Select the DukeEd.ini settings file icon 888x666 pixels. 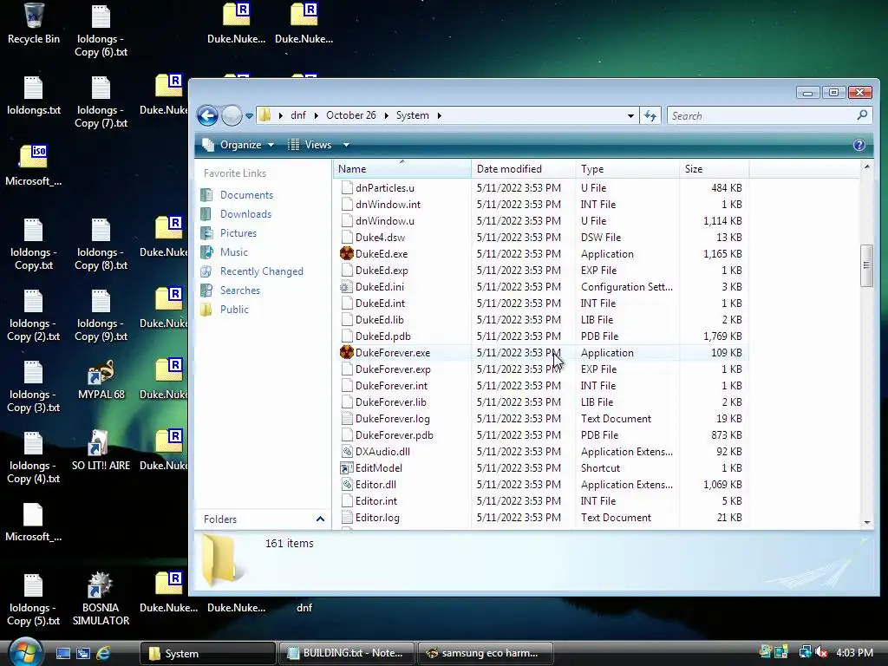tap(347, 286)
